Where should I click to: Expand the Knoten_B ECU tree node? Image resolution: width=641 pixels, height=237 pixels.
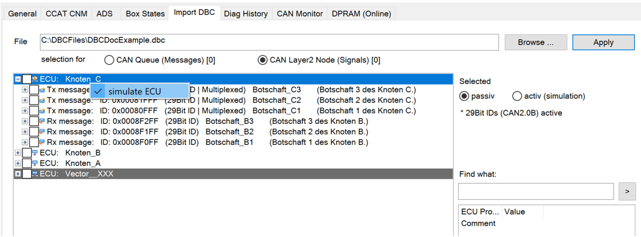pyautogui.click(x=17, y=153)
